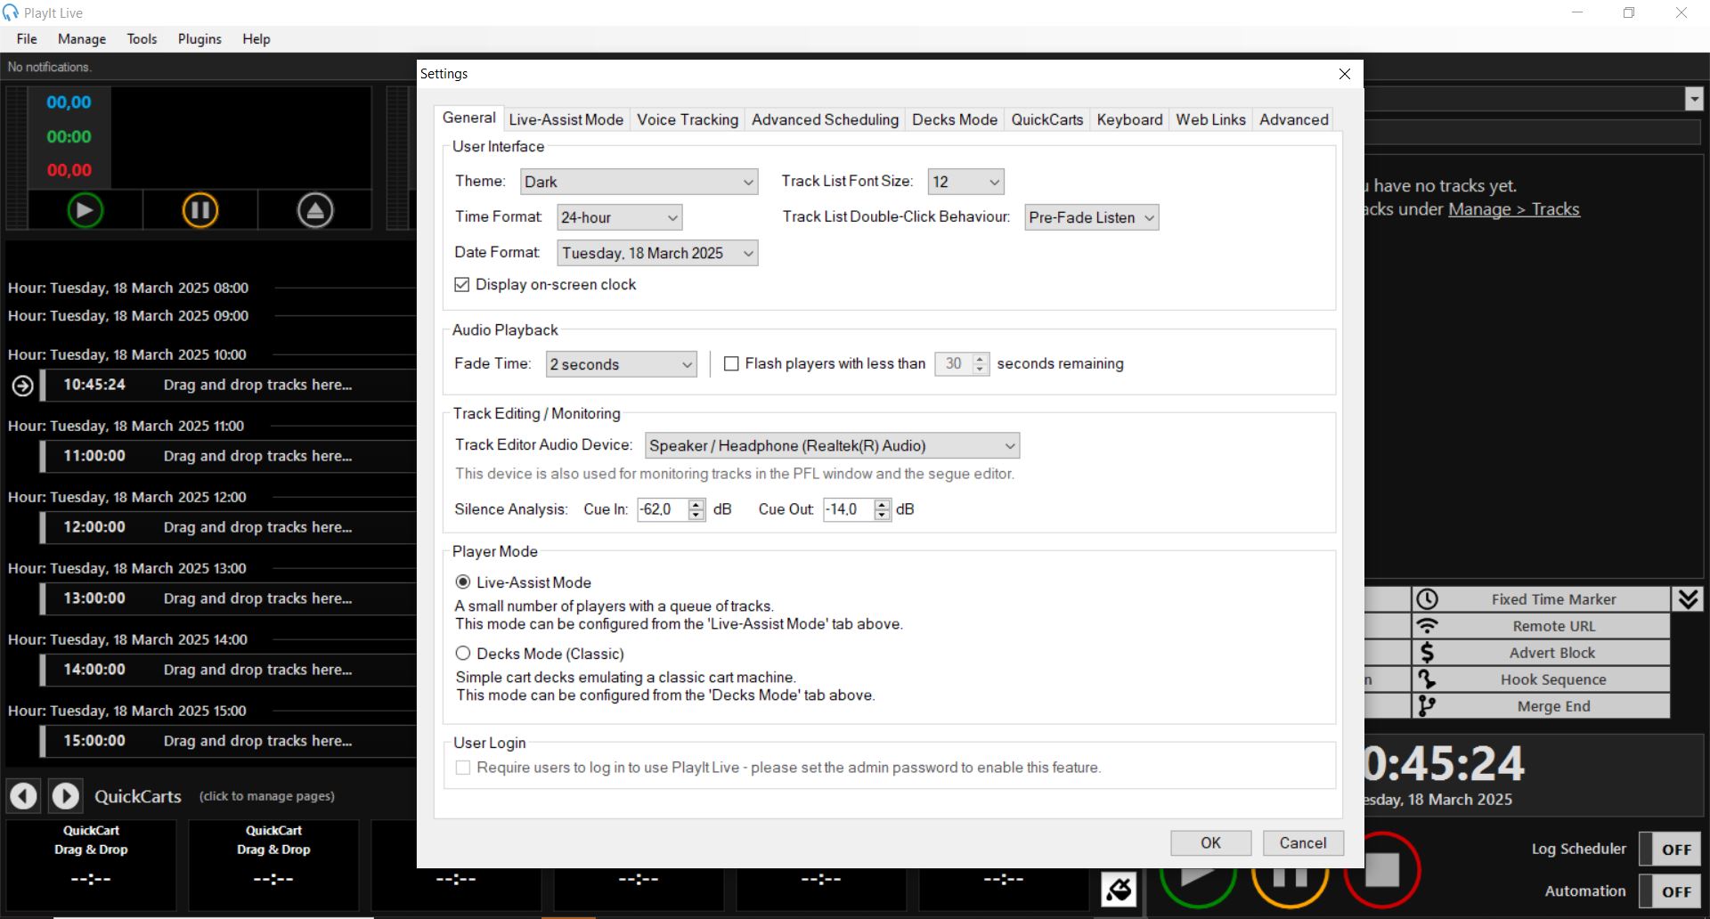Click the clock icon beside Fixed Time Marker
This screenshot has width=1710, height=919.
click(x=1427, y=599)
